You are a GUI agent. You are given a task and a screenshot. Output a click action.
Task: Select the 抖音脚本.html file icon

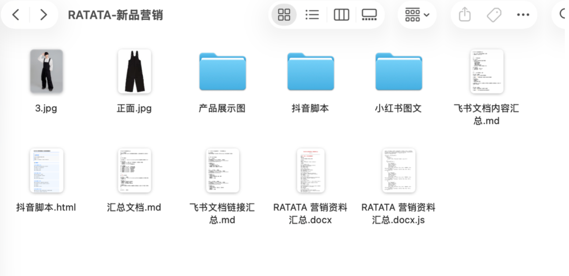point(46,171)
